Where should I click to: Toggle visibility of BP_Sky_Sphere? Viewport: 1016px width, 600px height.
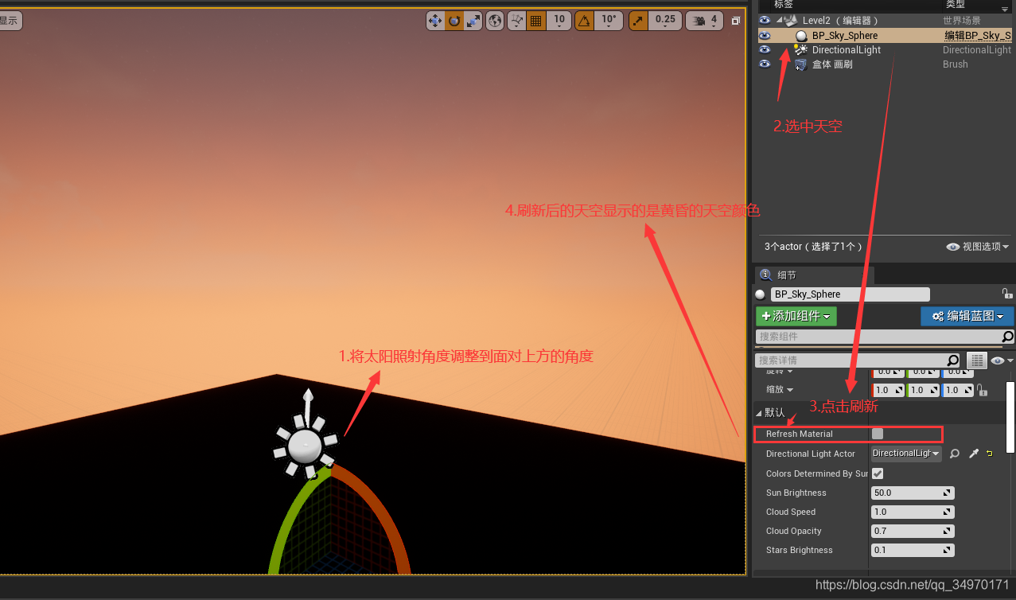(x=765, y=35)
